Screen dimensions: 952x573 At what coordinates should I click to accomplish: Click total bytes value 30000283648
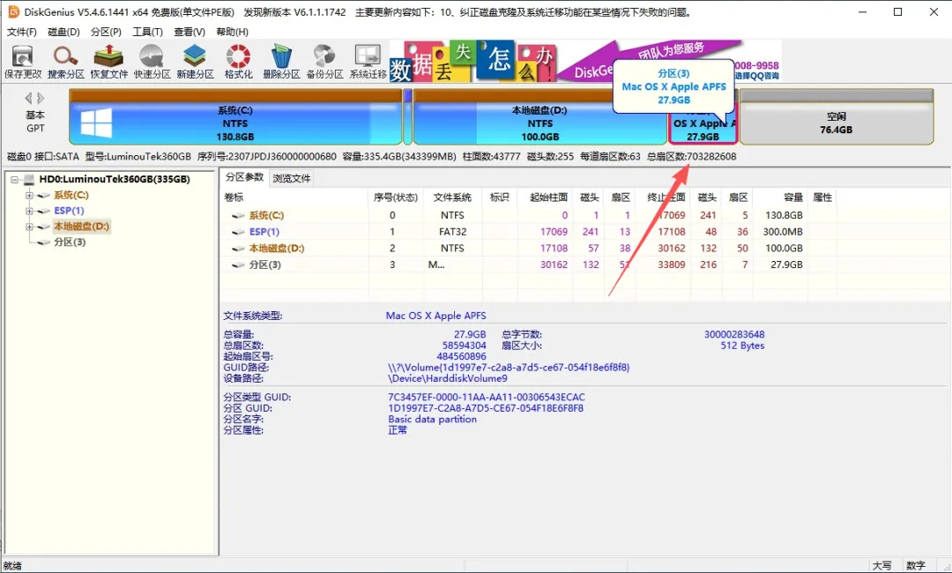(734, 334)
